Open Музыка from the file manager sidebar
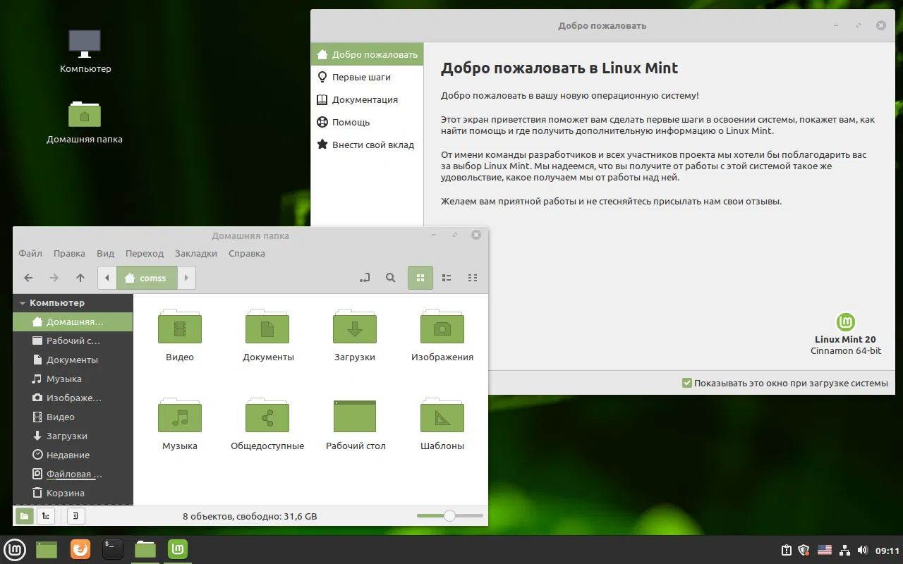The height and width of the screenshot is (564, 903). pyautogui.click(x=73, y=379)
